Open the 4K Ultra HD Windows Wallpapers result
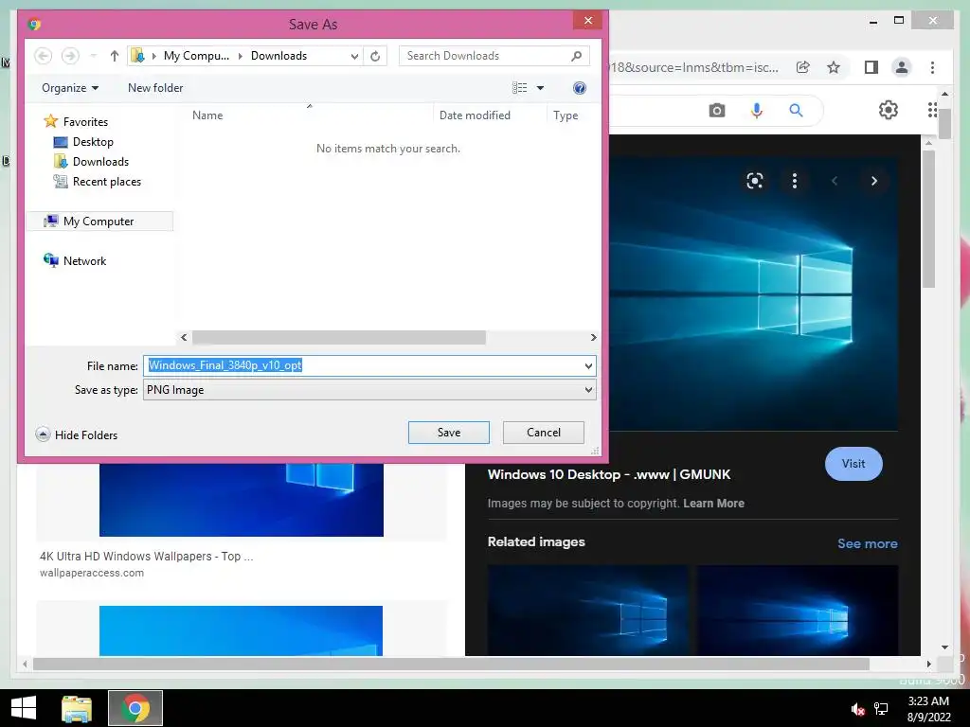This screenshot has width=970, height=727. pyautogui.click(x=146, y=557)
